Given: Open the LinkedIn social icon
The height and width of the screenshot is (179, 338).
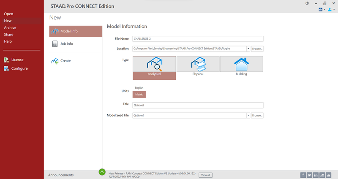Looking at the screenshot, I should coord(316,175).
